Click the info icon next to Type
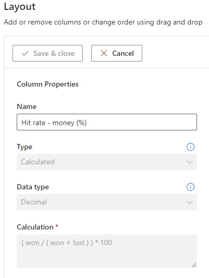The image size is (209, 278). click(x=190, y=147)
